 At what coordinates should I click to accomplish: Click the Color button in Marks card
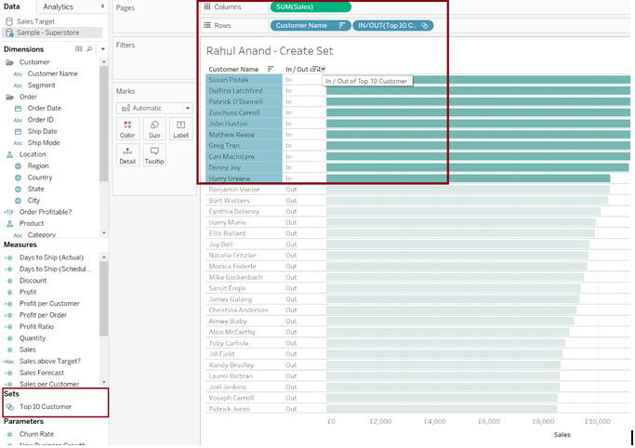tap(127, 128)
